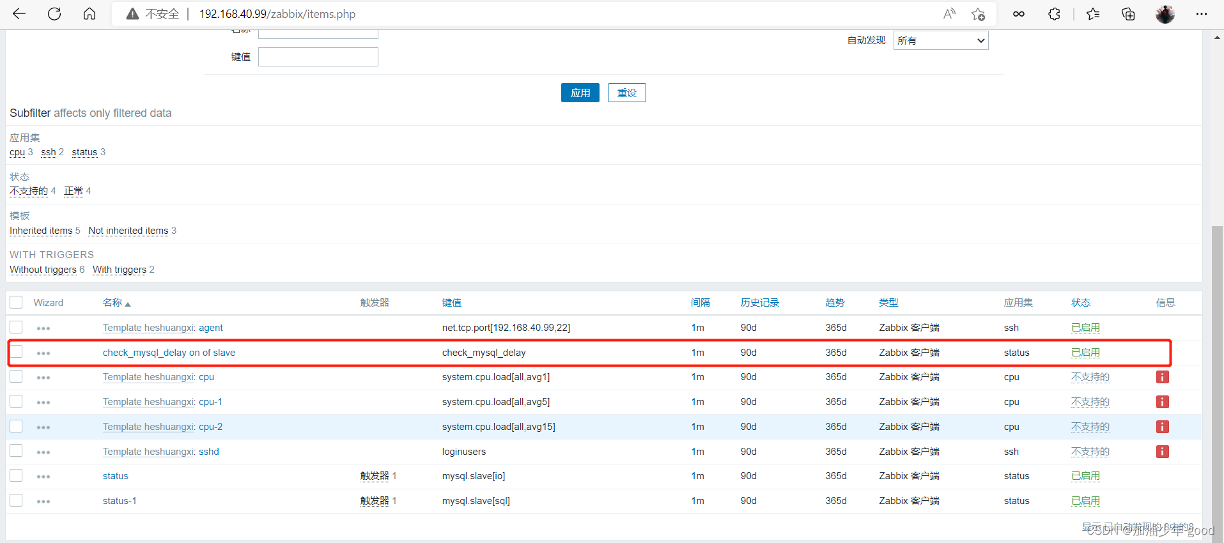Click the 应用 apply filter button
1224x543 pixels.
[x=580, y=93]
